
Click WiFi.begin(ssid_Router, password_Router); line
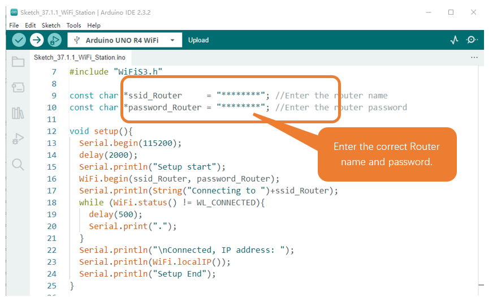[179, 179]
